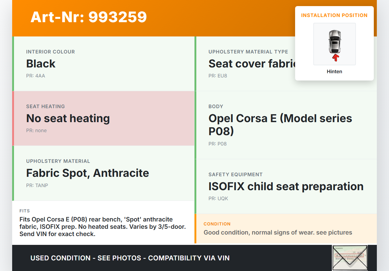Click the Fabric Spot, Anthracite value
The image size is (389, 271).
88,173
